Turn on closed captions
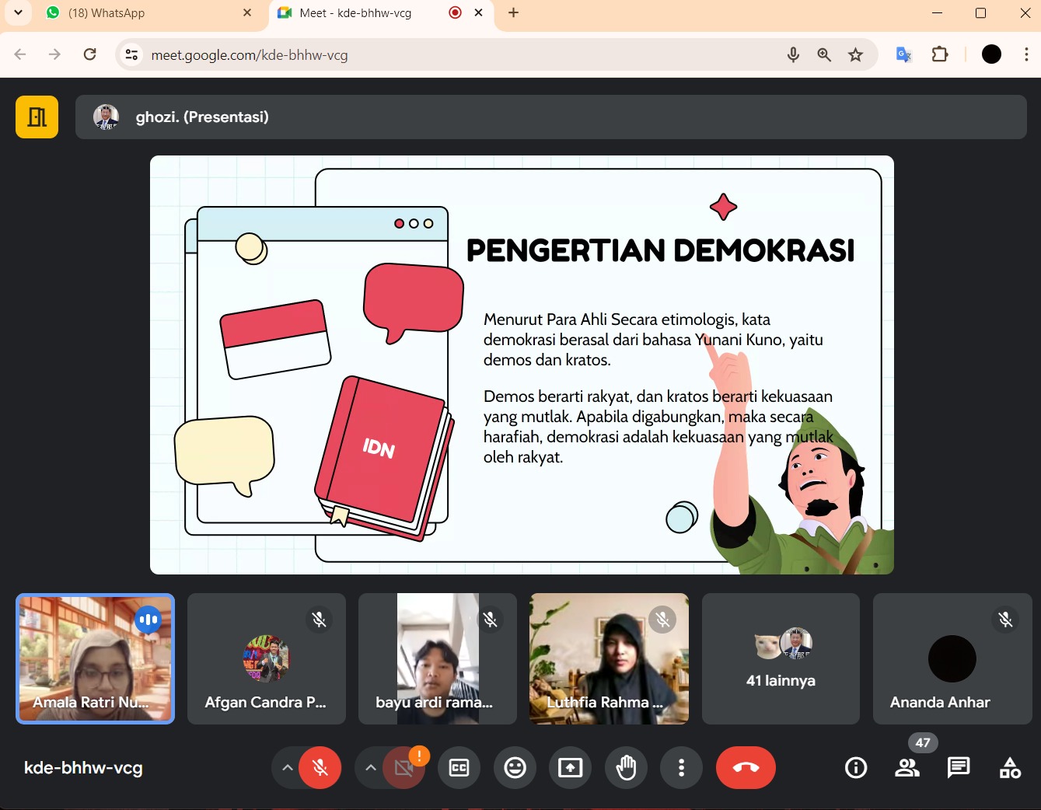Screen dimensions: 1041x810 (459, 768)
